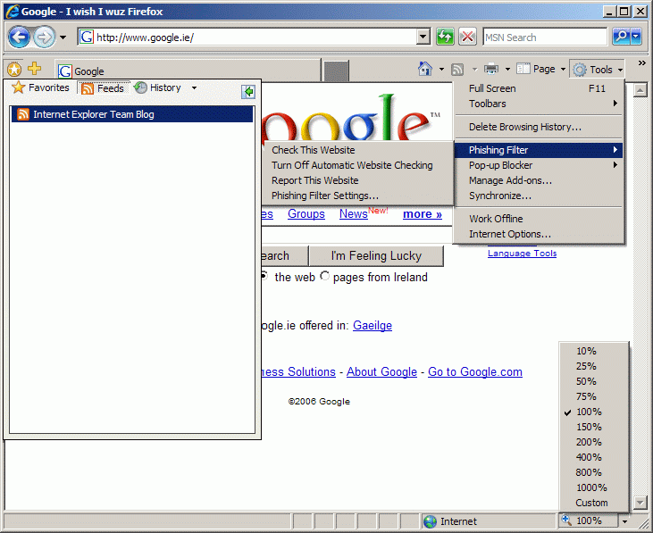Screen dimensions: 653x533
Task: Click the Google favicon in address bar
Action: 87,37
